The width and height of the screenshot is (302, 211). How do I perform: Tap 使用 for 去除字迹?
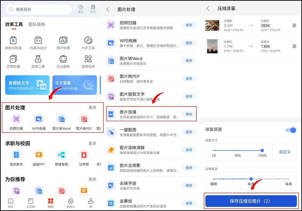[x=189, y=186]
